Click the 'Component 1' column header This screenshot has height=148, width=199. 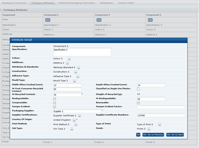(x=69, y=15)
